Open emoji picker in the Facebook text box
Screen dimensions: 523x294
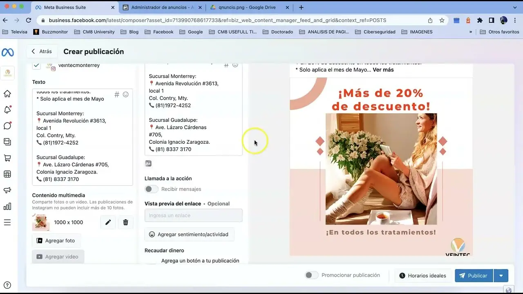(235, 65)
